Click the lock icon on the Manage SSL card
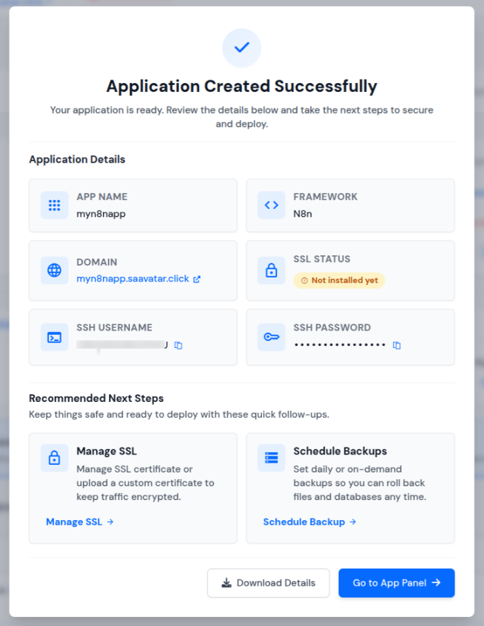This screenshot has width=484, height=626. [x=54, y=458]
